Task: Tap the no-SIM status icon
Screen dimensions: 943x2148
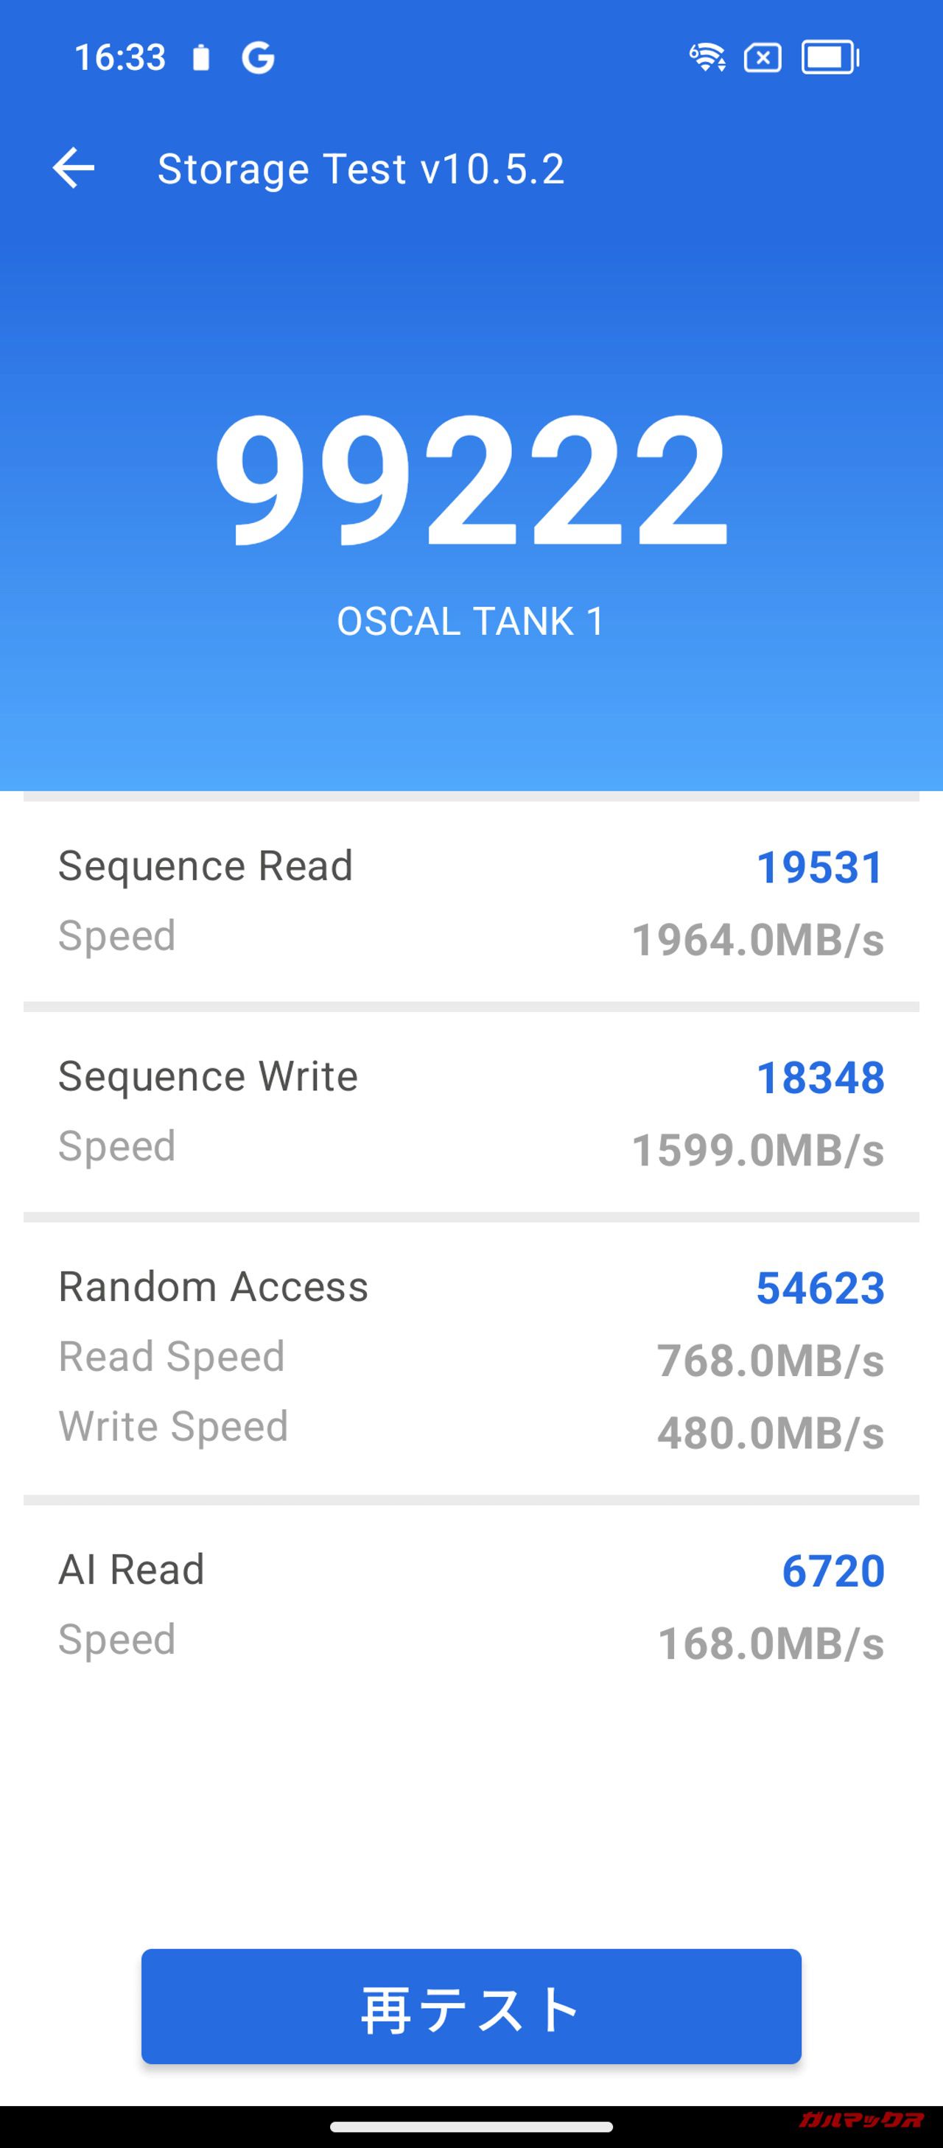Action: click(763, 57)
